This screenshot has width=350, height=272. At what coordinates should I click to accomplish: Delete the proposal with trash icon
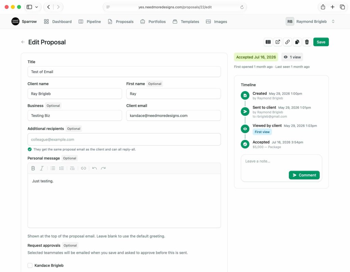(x=307, y=42)
